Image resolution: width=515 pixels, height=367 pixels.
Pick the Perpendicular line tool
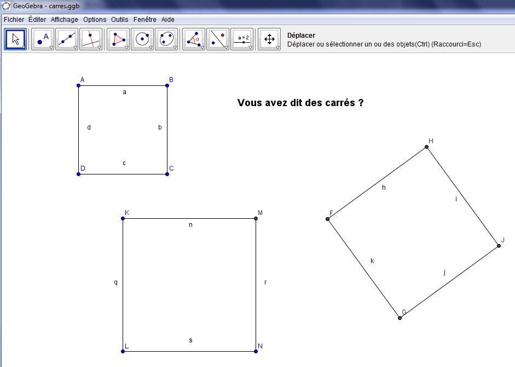pos(91,39)
